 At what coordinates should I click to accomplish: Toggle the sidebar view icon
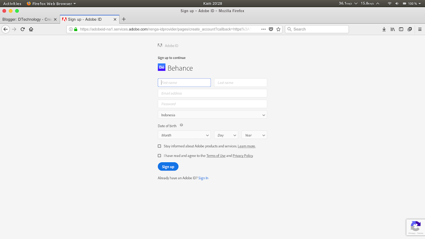[401, 29]
